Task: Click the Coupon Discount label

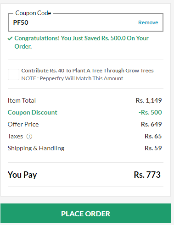Action: point(32,112)
